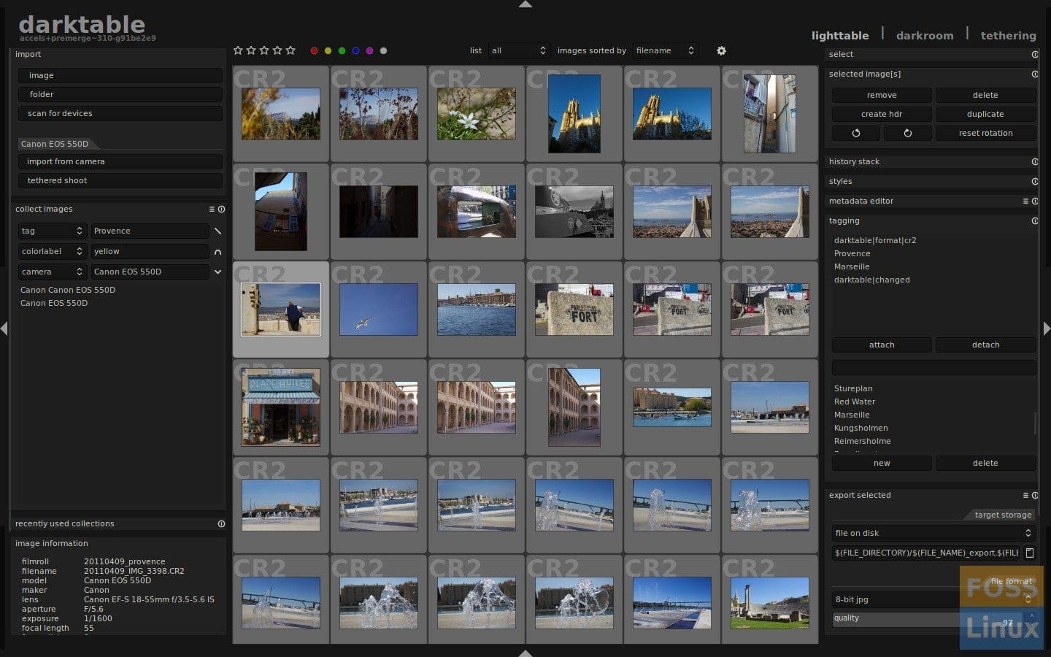Open the colorlabel rule dropdown
Viewport: 1051px width, 657px height.
coord(53,251)
